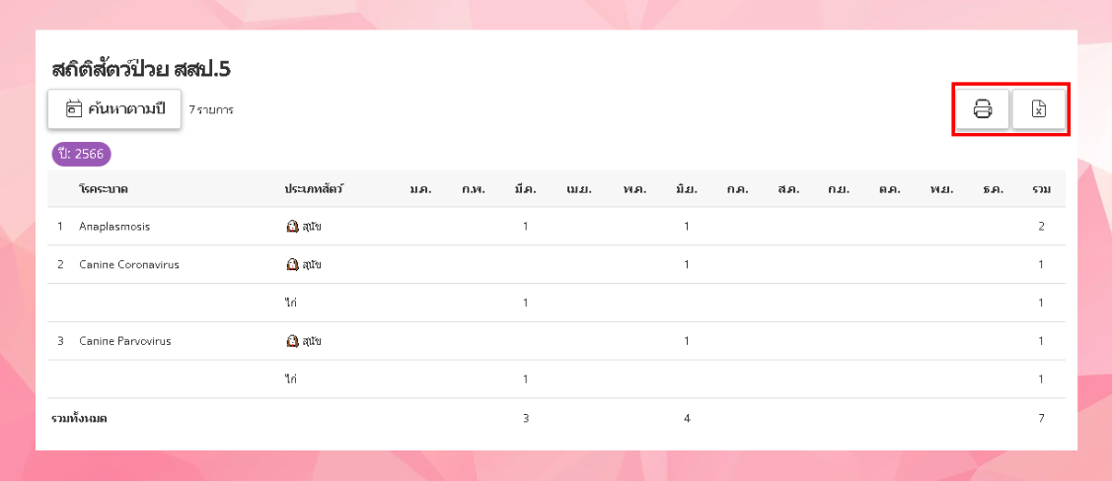
Task: Open the ค้นหาตามปี year search button
Action: tap(114, 109)
